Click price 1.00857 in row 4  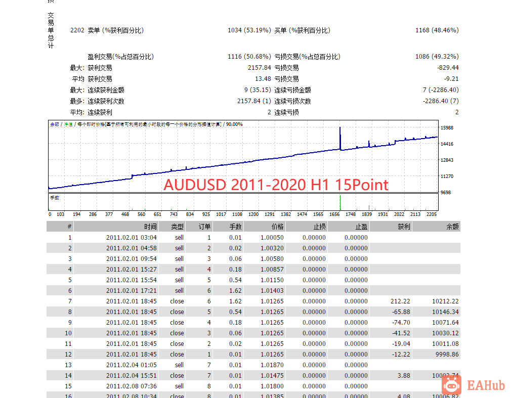[272, 270]
